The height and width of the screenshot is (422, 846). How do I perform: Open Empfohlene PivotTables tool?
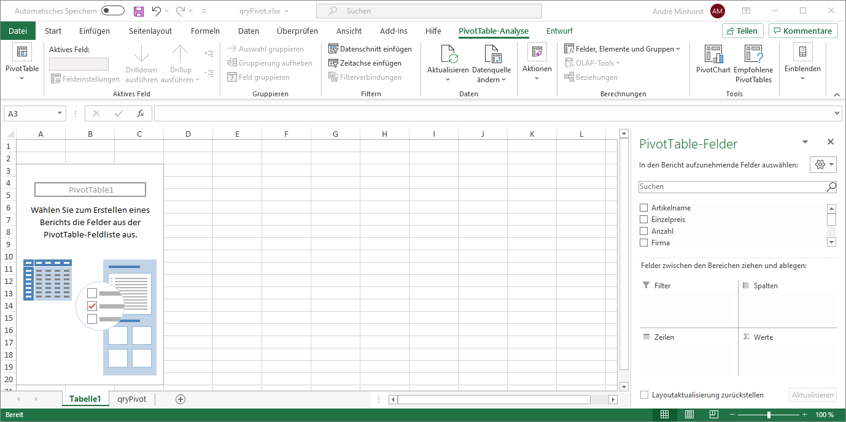click(753, 55)
